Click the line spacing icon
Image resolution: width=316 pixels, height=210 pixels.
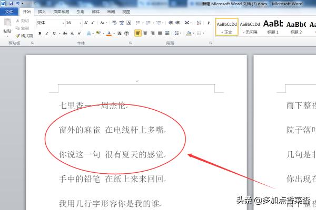pos(177,33)
